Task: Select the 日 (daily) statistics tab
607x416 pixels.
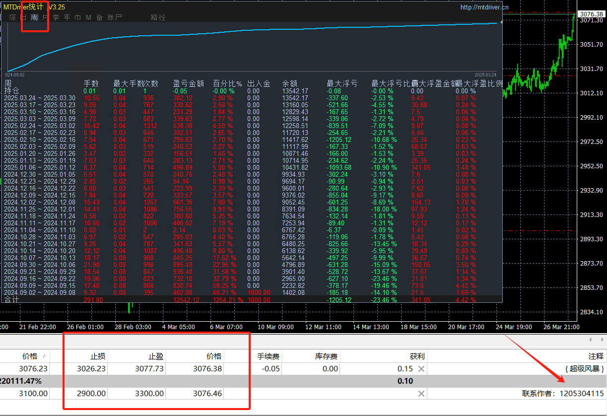Action: (23, 17)
